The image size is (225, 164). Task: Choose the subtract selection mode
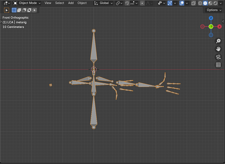coord(24,10)
